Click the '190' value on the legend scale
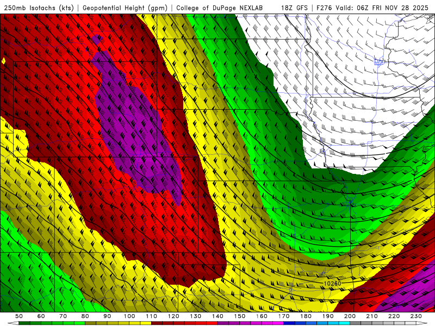Screen dimensions: 435x326 (x=328, y=316)
